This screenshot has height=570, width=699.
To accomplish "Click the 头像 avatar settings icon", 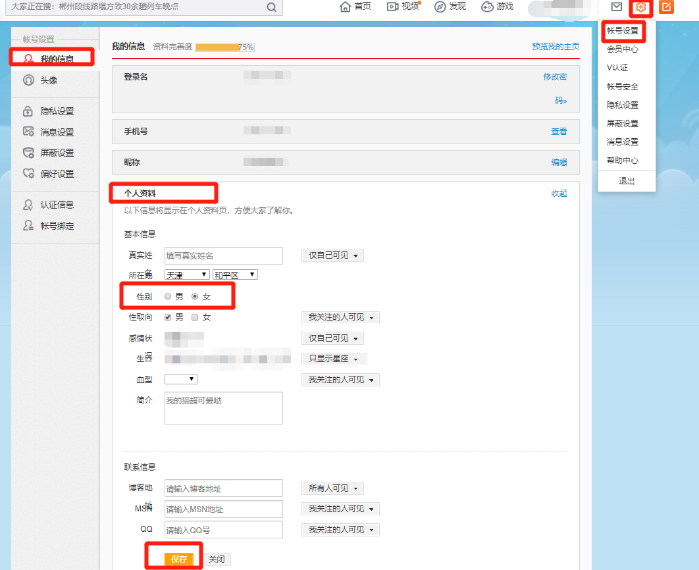I will coord(39,80).
